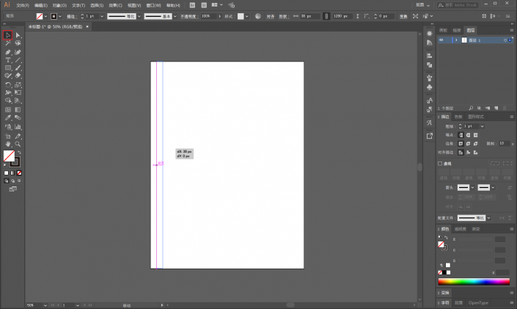Click the 对齐 button in control bar
This screenshot has width=517, height=309.
pos(271,16)
